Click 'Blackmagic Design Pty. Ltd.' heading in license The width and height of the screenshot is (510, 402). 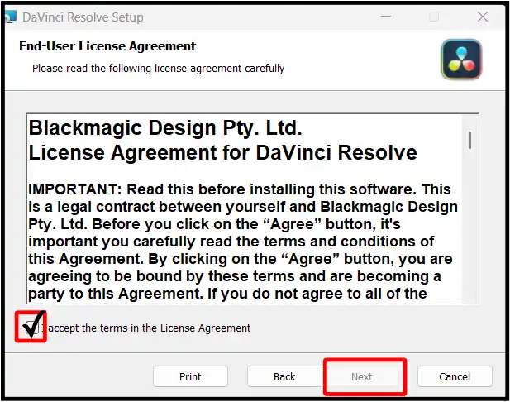coord(165,128)
